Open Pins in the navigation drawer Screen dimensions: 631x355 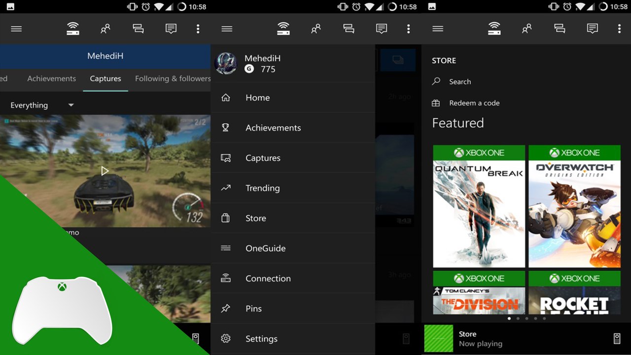tap(293, 308)
